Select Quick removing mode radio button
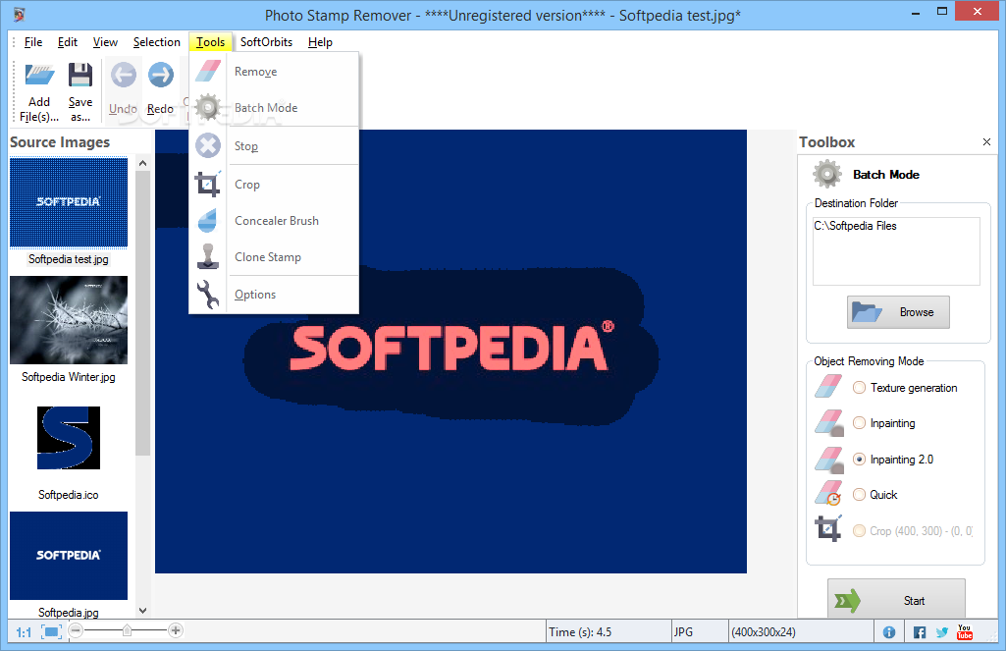Viewport: 1006px width, 651px height. [859, 494]
